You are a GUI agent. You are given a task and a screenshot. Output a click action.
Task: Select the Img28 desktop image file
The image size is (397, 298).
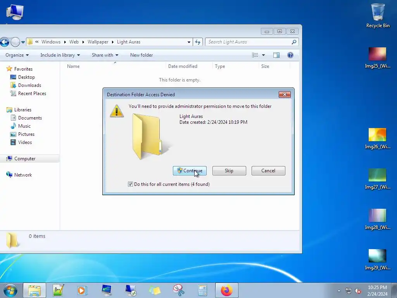[x=378, y=219]
